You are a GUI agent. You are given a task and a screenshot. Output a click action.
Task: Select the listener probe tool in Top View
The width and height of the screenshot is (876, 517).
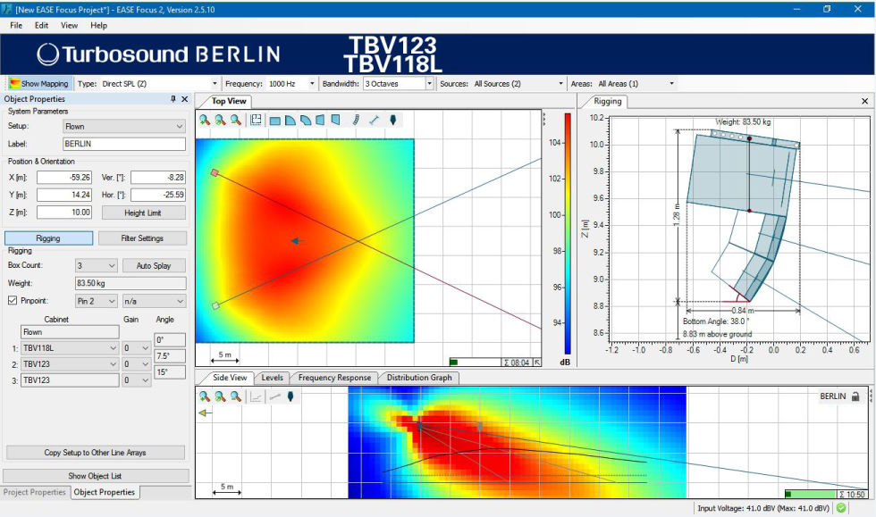393,120
